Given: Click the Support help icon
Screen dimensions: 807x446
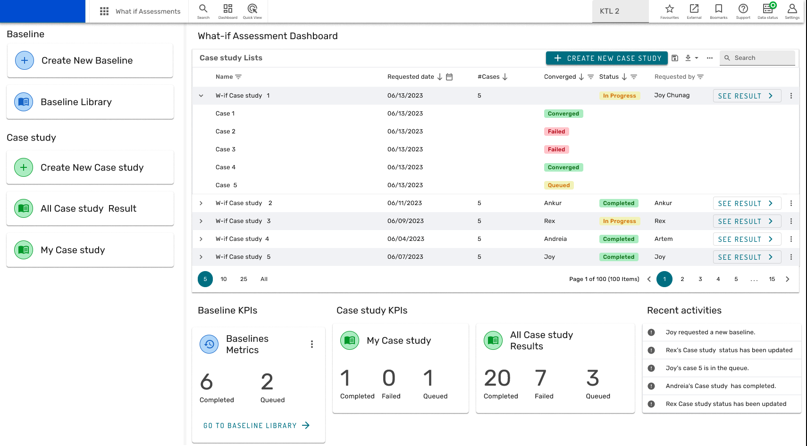Looking at the screenshot, I should [743, 9].
